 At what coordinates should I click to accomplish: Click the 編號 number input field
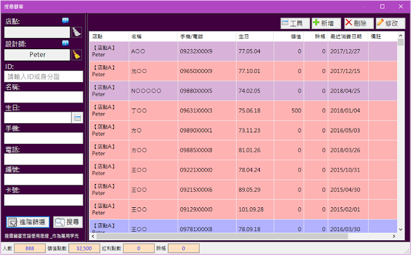click(43, 179)
